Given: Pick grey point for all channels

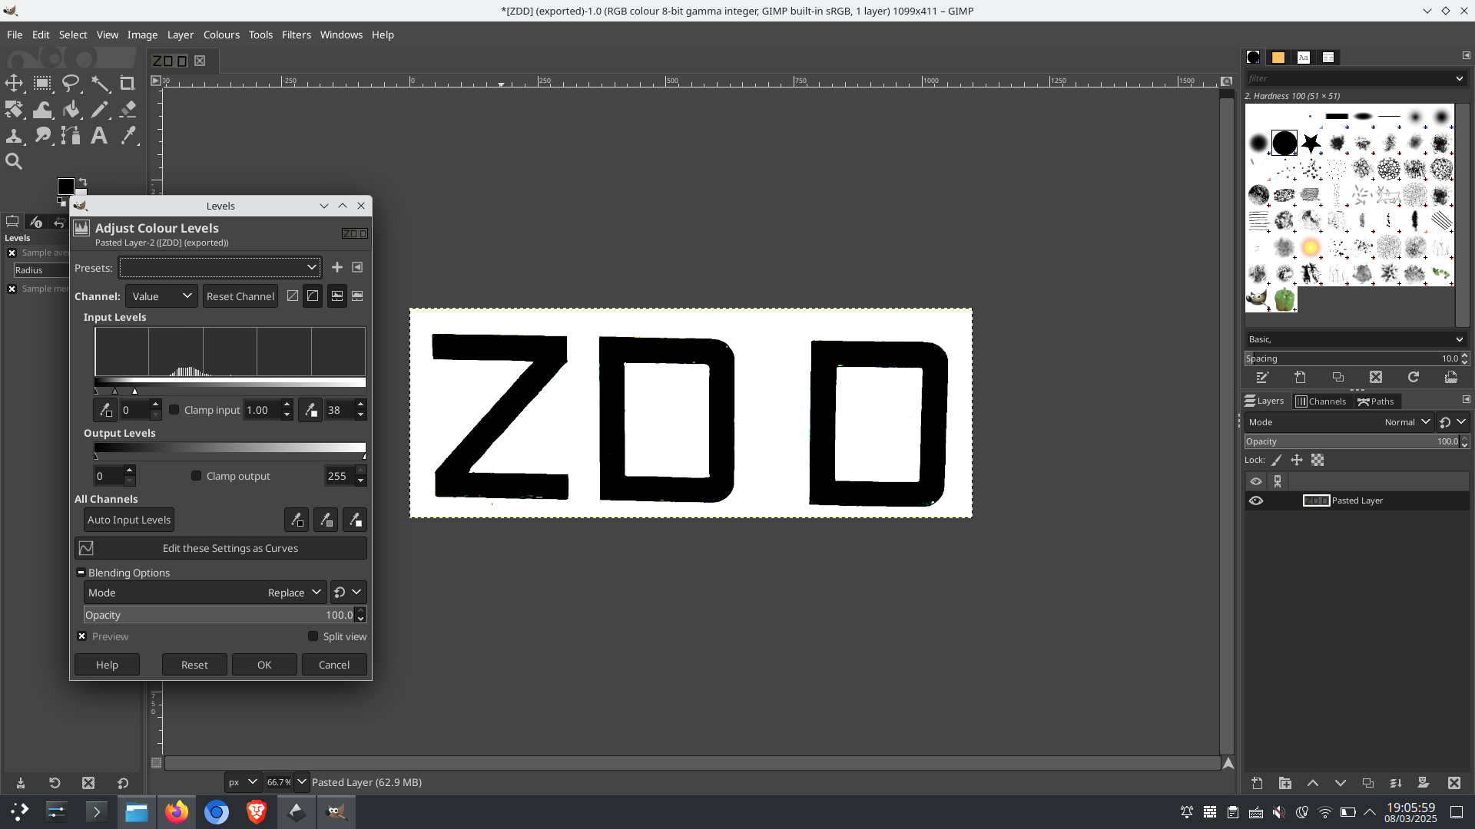Looking at the screenshot, I should tap(326, 520).
